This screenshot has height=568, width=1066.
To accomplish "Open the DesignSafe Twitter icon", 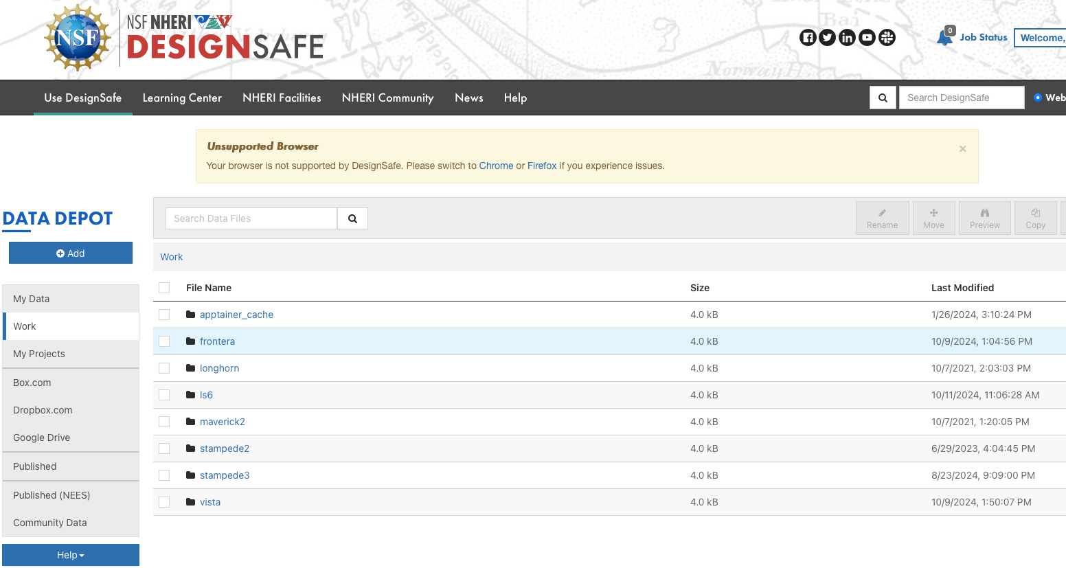I will pos(828,38).
